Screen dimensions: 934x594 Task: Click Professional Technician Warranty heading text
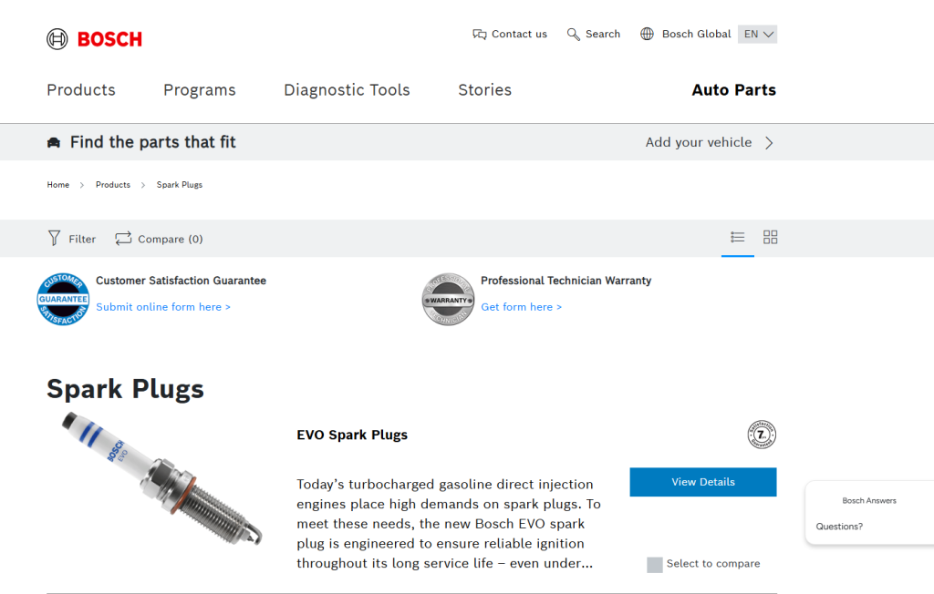[566, 281]
